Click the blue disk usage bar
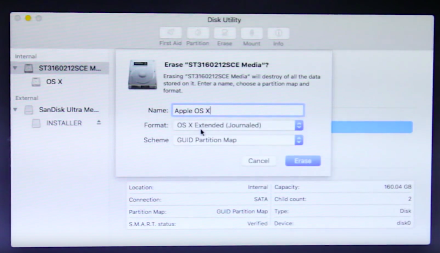Viewport: 440px width, 253px height. [x=372, y=127]
